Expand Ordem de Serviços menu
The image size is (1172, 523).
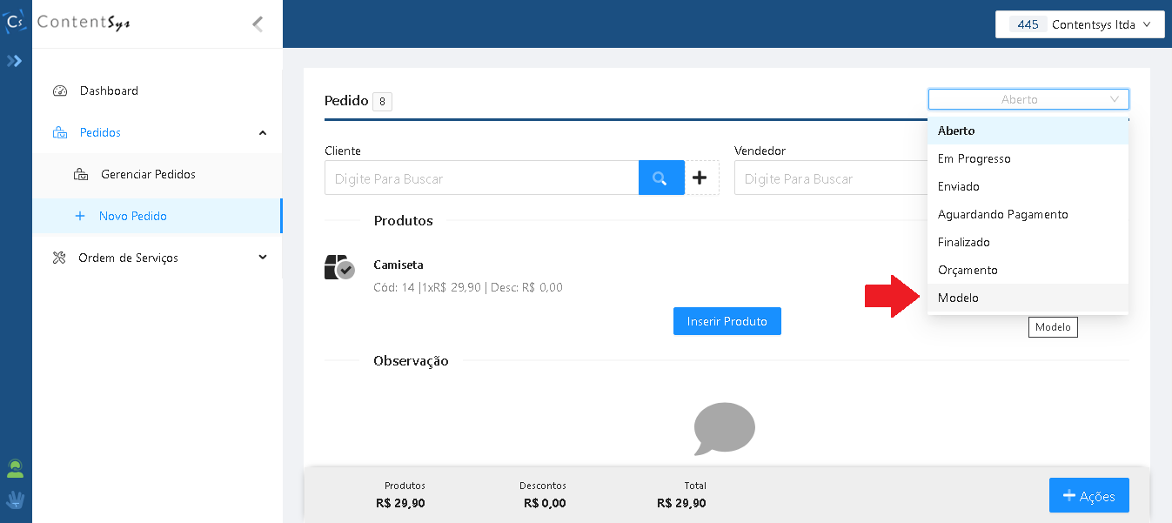click(x=262, y=258)
